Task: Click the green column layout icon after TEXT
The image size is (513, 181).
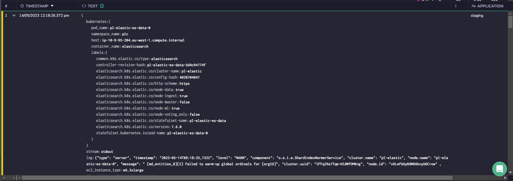Action: [102, 6]
